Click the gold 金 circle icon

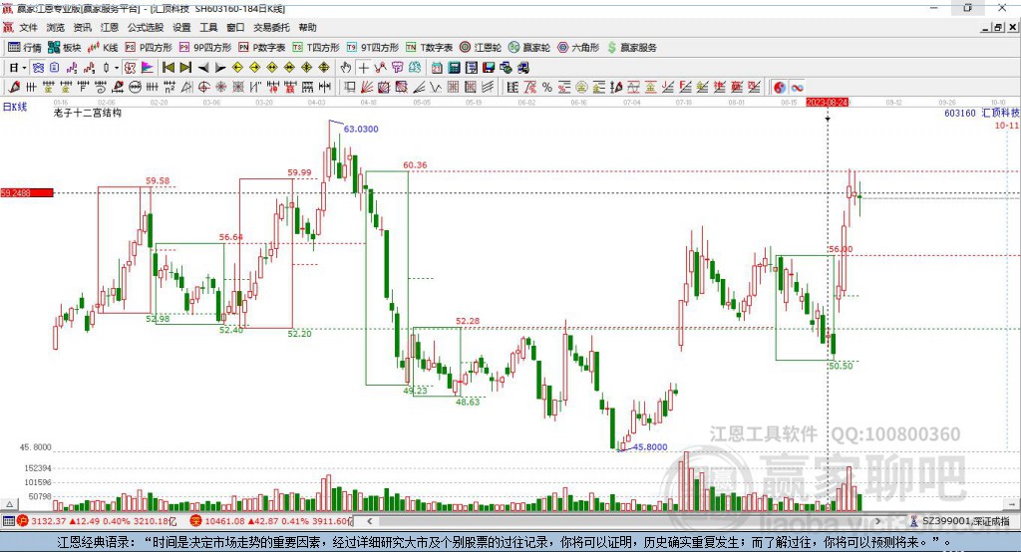tap(581, 88)
